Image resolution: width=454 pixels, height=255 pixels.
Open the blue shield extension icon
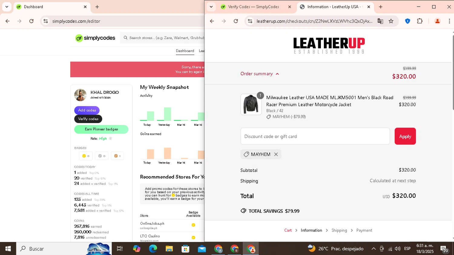click(408, 21)
